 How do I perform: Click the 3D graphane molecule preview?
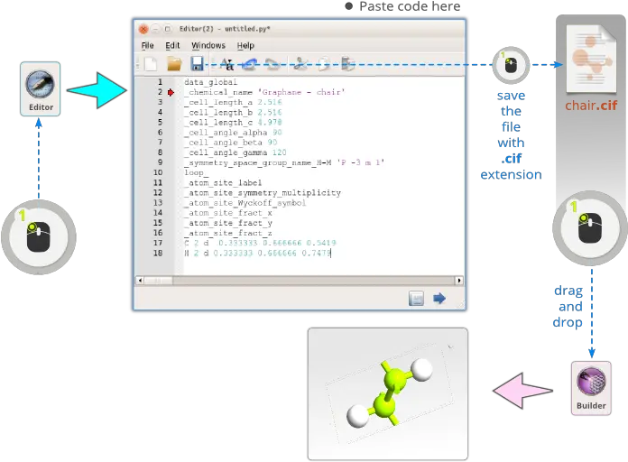tap(388, 394)
